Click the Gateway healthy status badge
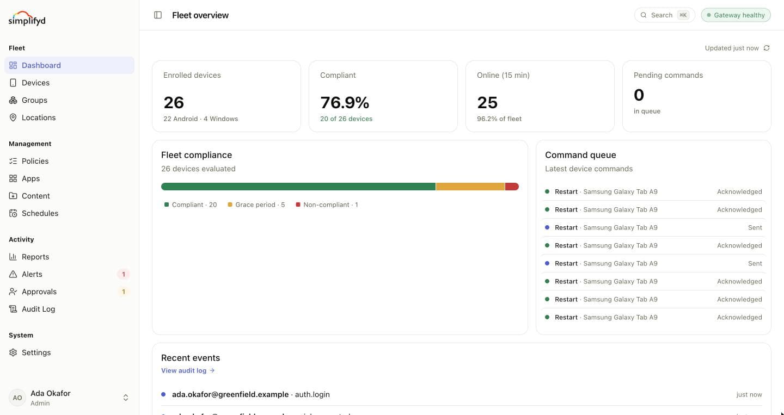 [736, 15]
